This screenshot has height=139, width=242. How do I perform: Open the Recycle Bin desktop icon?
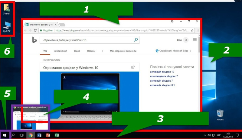pos(220,114)
